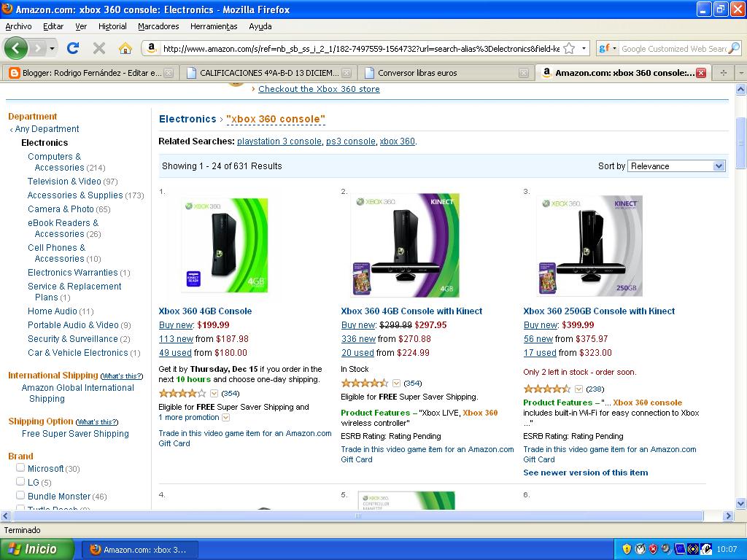Click 'Checkout the Xbox 360 store' link
Screen dimensions: 747x560
[319, 89]
